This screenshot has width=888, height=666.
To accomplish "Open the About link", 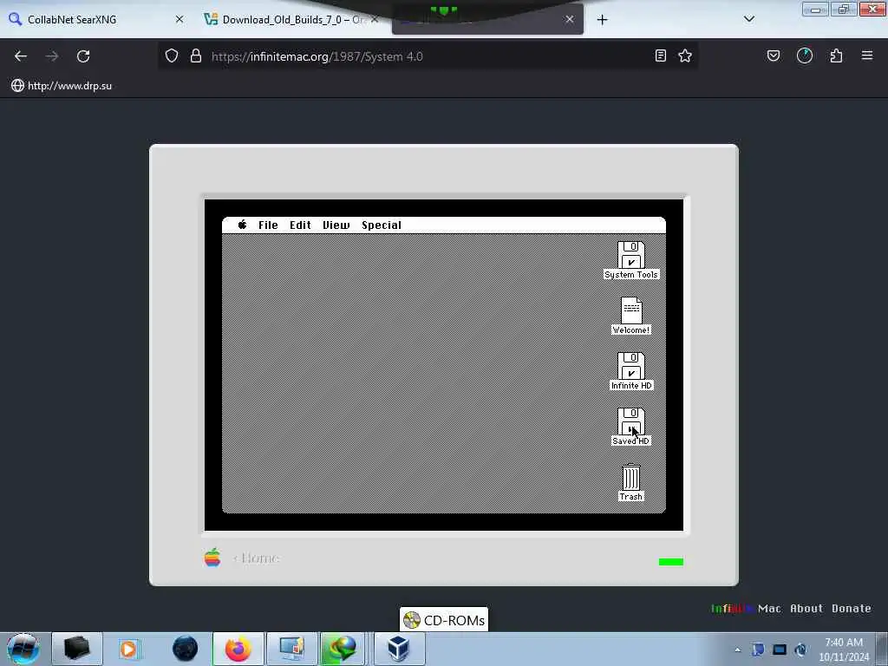I will pyautogui.click(x=806, y=608).
